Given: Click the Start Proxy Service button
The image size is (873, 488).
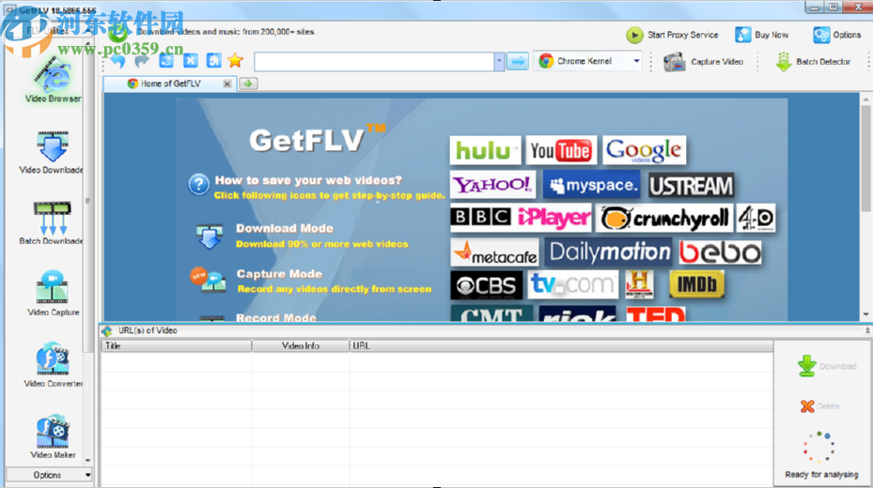Looking at the screenshot, I should click(x=672, y=35).
